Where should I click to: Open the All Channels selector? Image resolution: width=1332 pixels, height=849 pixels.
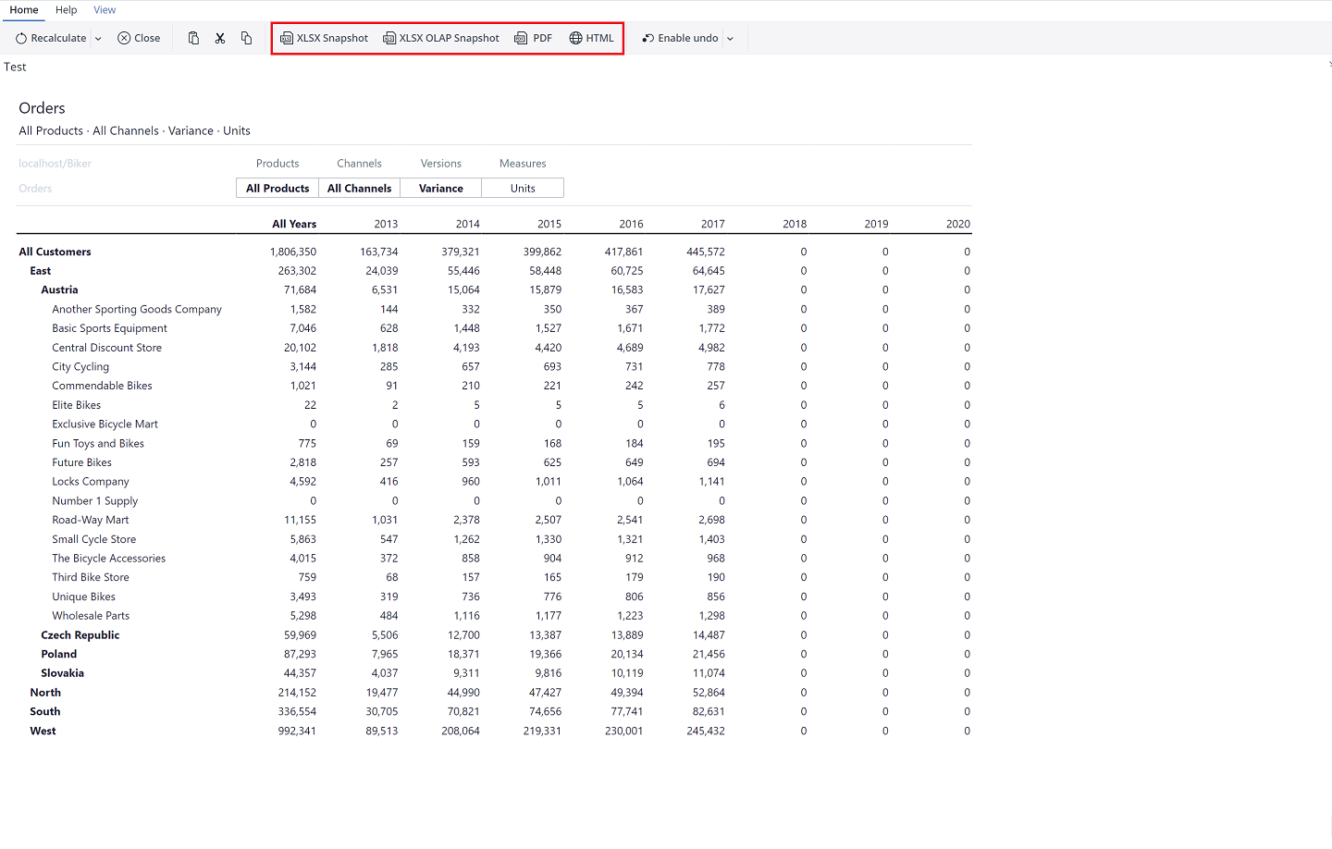click(x=360, y=188)
